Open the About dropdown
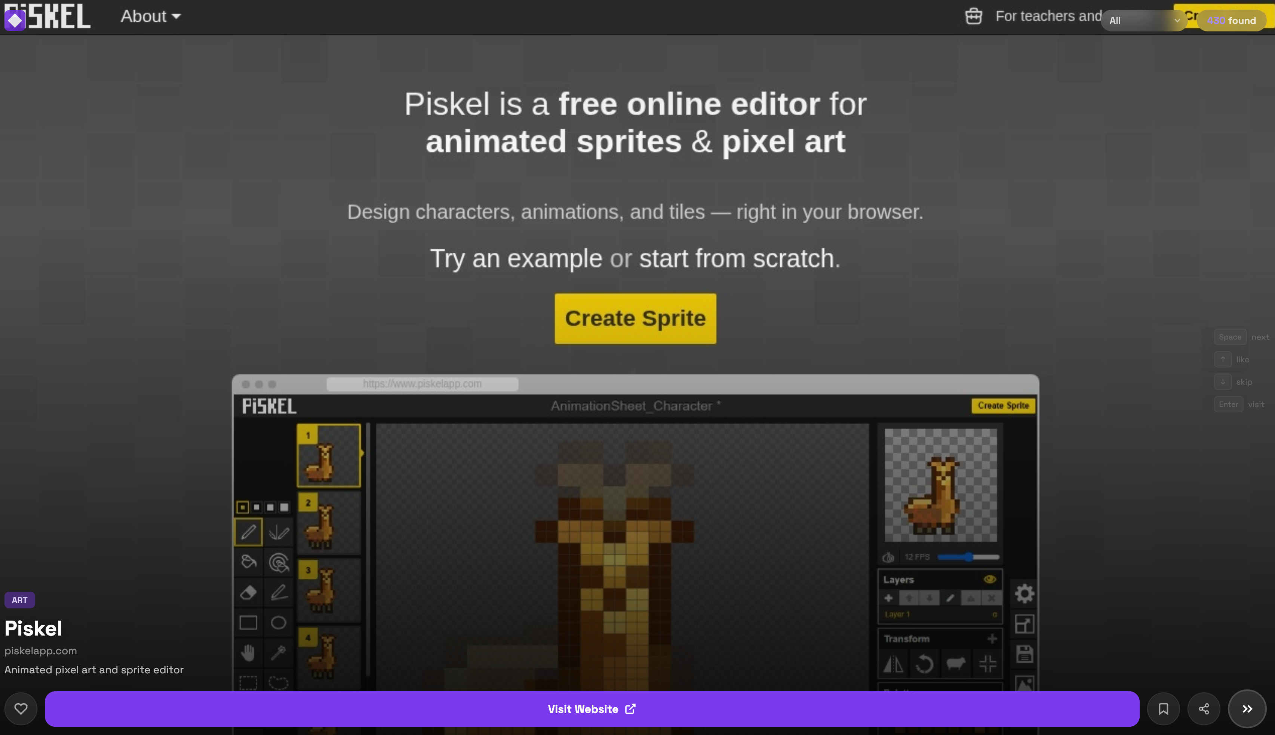The width and height of the screenshot is (1275, 735). click(x=150, y=16)
